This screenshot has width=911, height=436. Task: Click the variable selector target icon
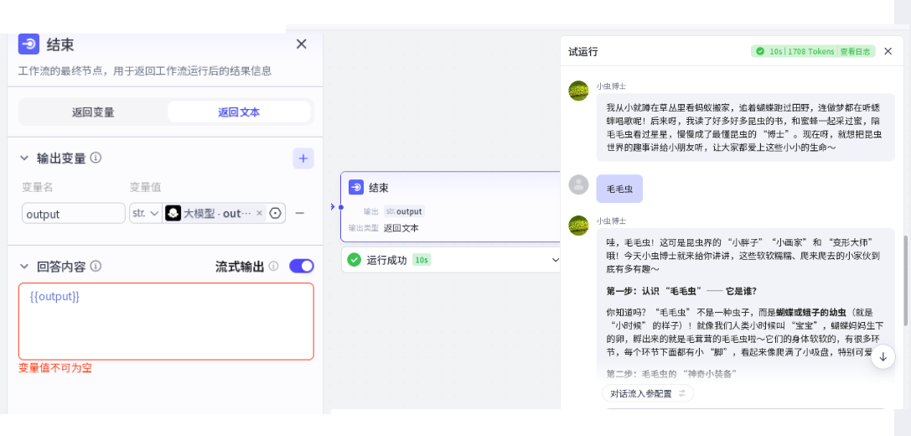[276, 214]
